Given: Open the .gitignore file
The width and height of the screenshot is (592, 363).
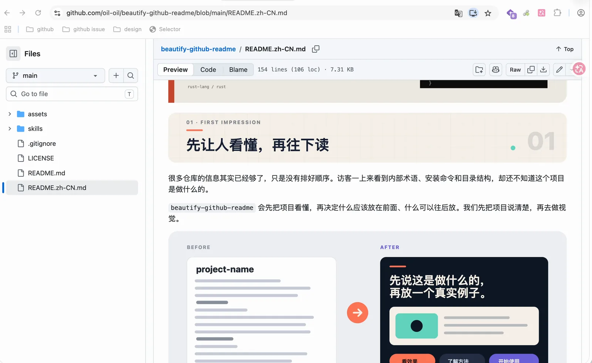Looking at the screenshot, I should [42, 143].
